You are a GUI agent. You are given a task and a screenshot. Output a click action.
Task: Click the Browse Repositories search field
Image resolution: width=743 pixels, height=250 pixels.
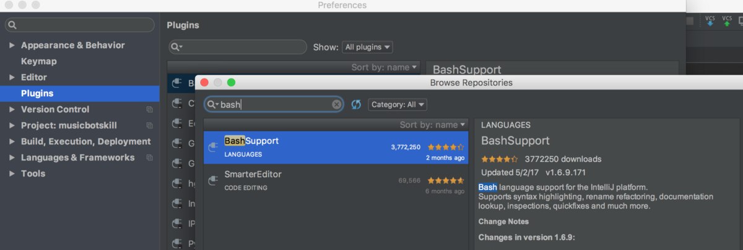click(274, 104)
